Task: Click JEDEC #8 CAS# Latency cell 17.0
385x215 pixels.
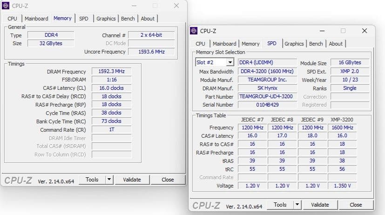Action: pyautogui.click(x=282, y=136)
